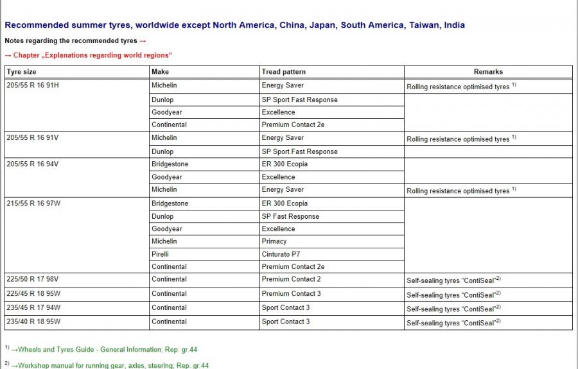Click the Premium Contact 3 tread pattern cell
The image size is (578, 369).
point(291,293)
